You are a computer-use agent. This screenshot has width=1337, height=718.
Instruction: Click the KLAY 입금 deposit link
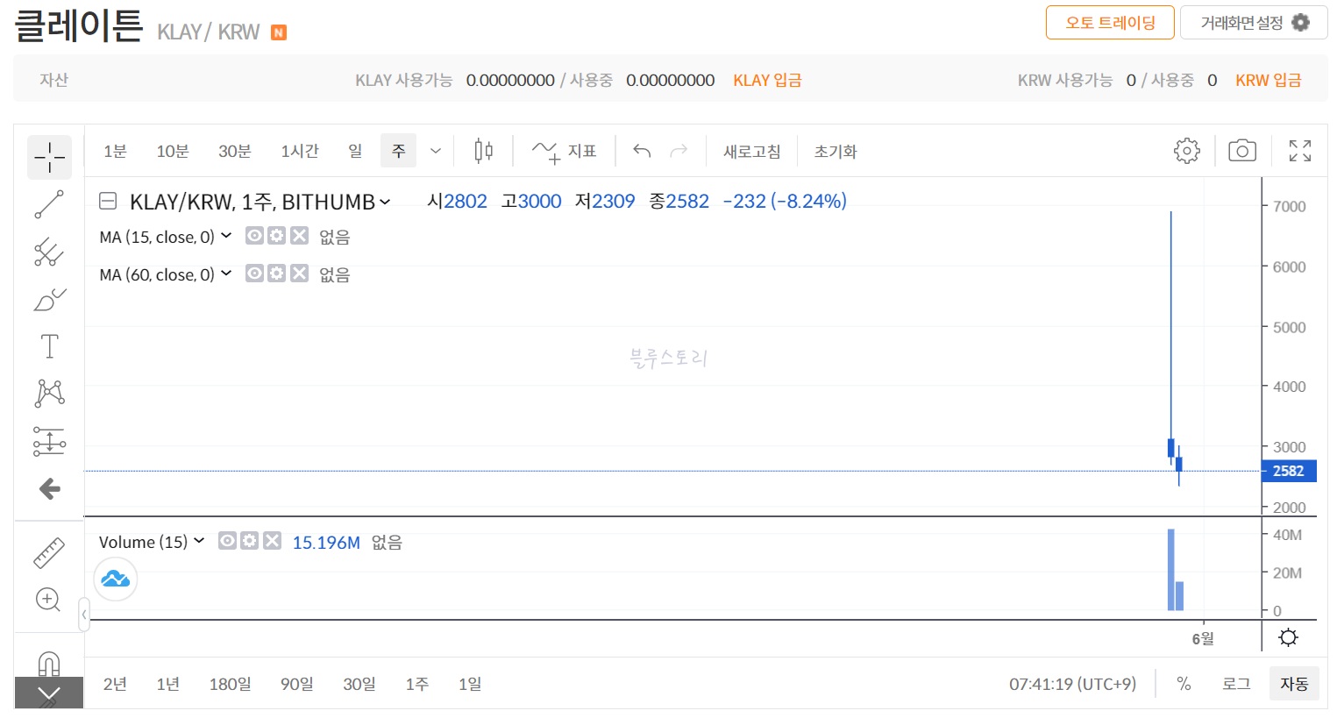[767, 80]
